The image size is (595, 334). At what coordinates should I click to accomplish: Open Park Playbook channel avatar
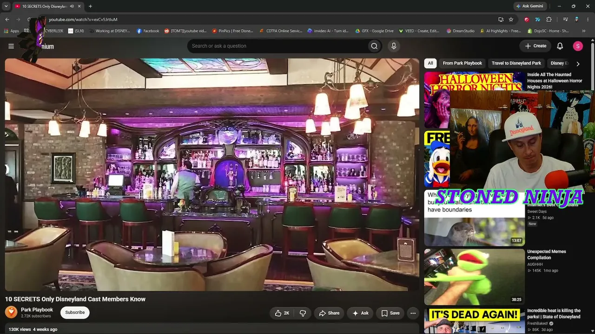coord(11,312)
